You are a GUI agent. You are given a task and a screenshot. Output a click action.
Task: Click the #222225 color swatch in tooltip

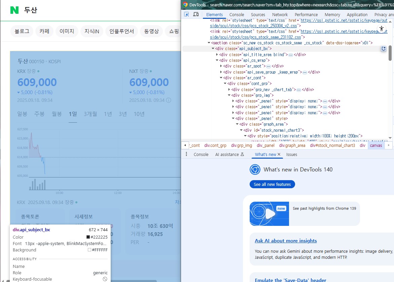pyautogui.click(x=88, y=237)
